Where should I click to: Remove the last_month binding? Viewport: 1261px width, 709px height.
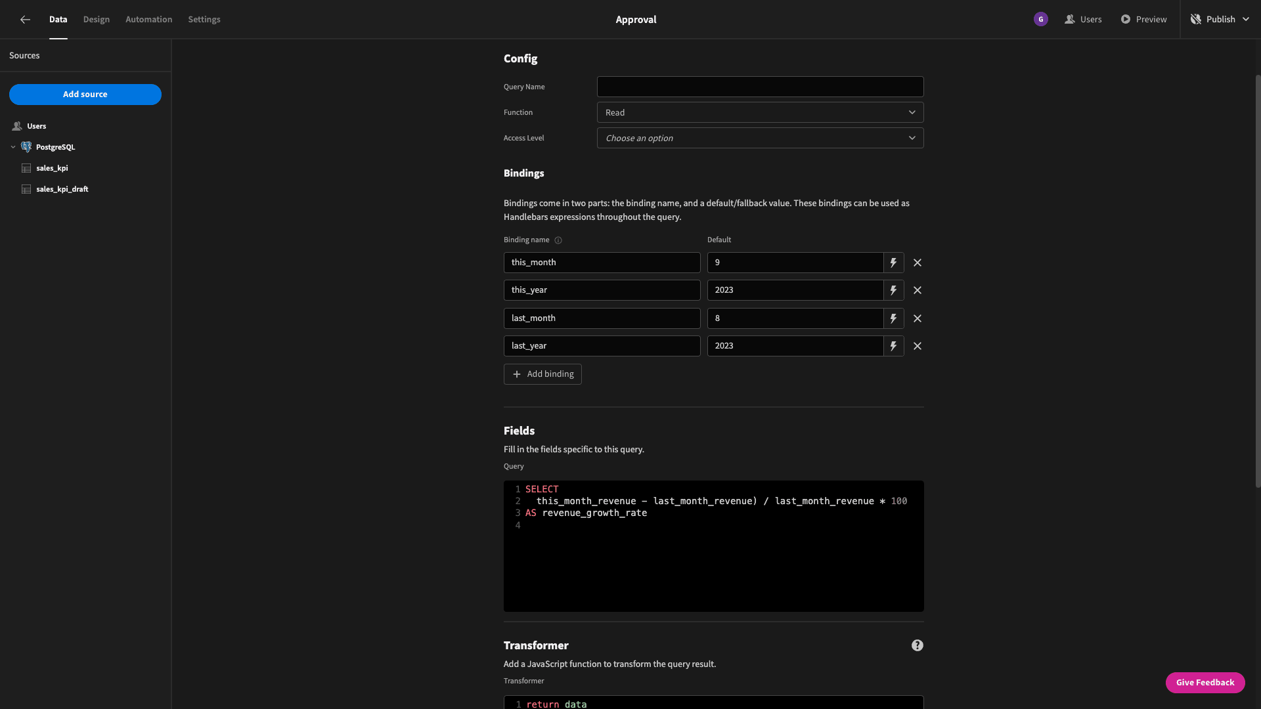coord(918,318)
